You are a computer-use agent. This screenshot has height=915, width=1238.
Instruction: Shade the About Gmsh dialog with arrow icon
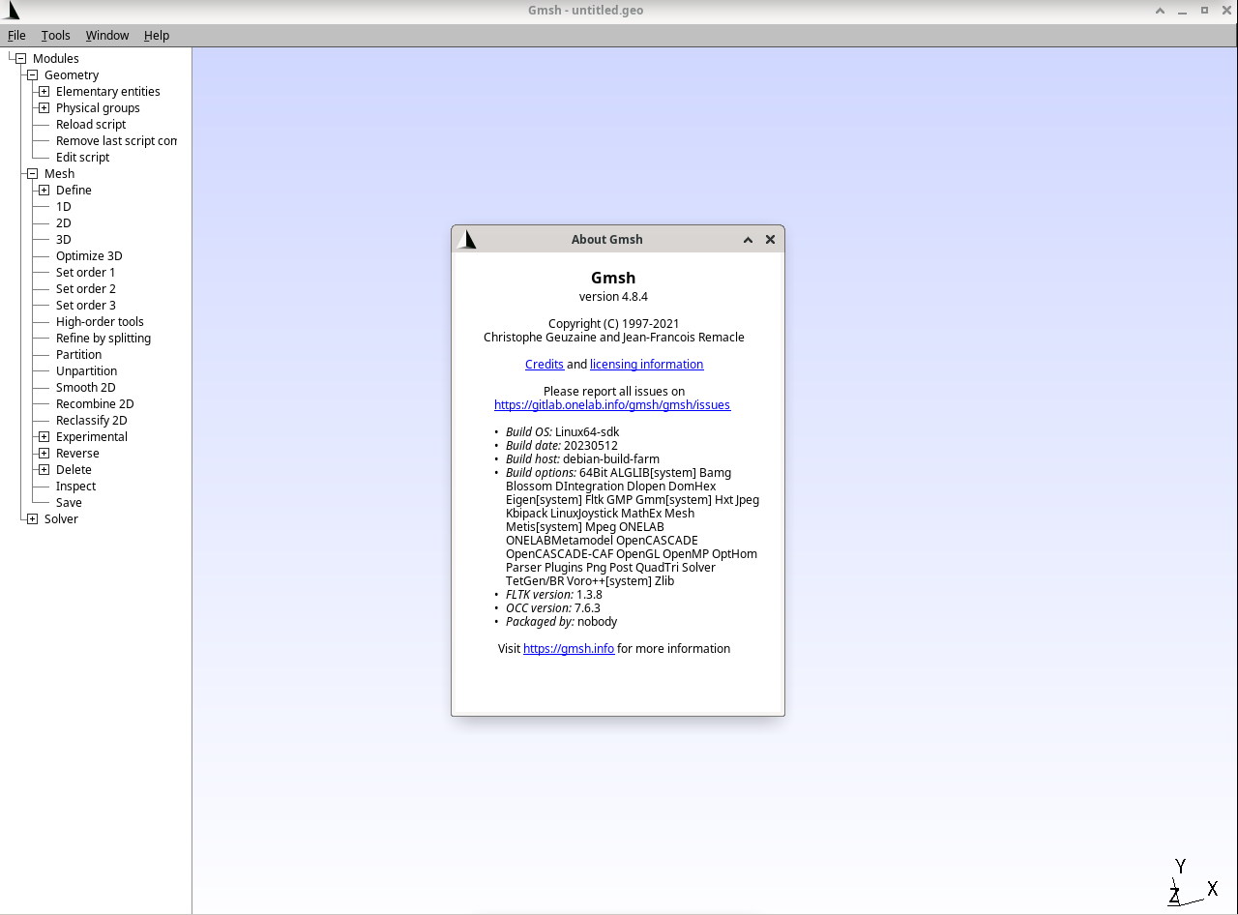[748, 240]
